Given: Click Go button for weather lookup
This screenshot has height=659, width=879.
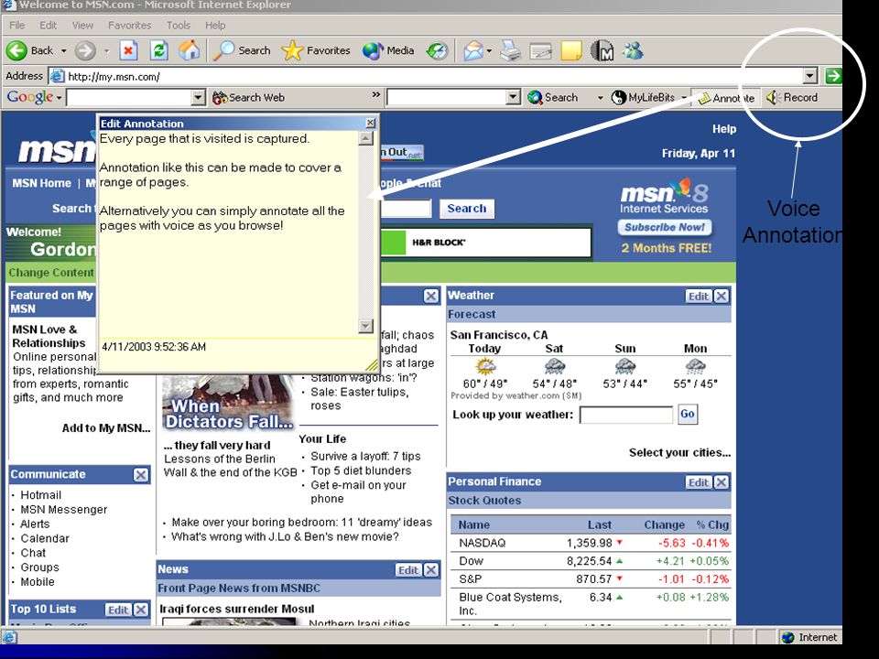Looking at the screenshot, I should pyautogui.click(x=688, y=415).
